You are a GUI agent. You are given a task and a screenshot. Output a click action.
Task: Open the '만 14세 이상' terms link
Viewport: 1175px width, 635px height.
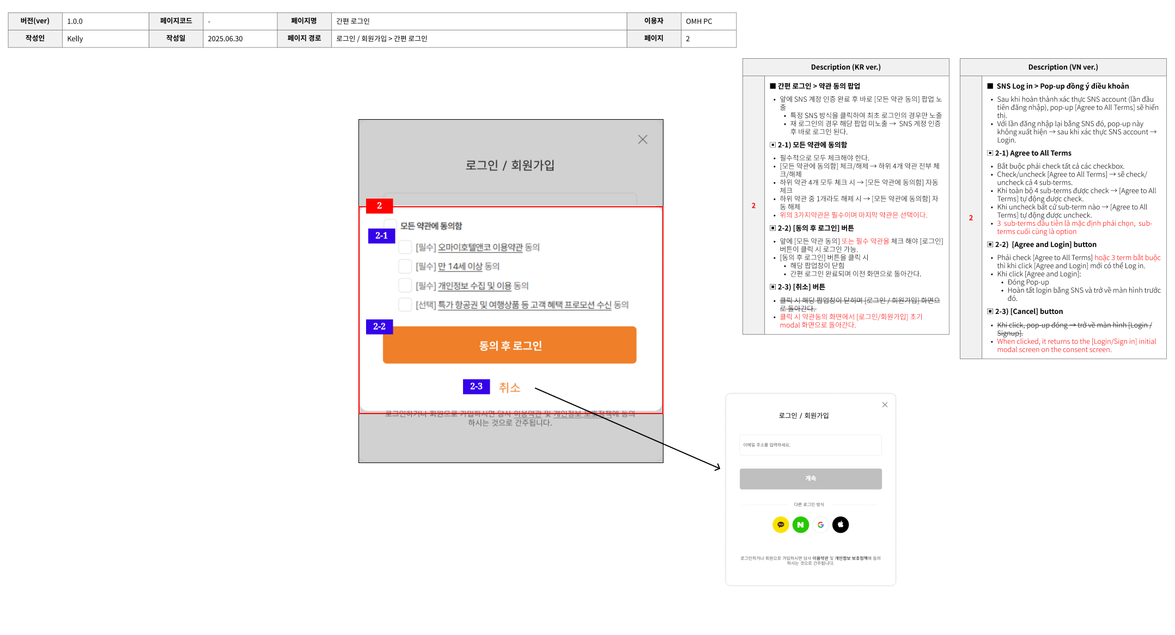(x=460, y=266)
